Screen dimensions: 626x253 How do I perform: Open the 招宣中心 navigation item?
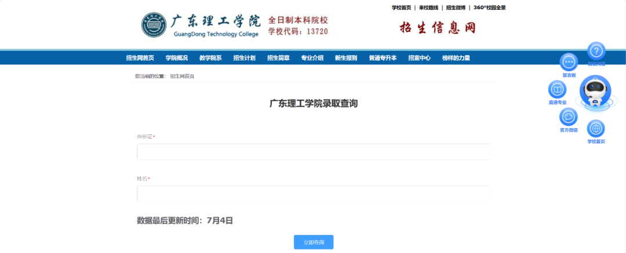pyautogui.click(x=419, y=58)
